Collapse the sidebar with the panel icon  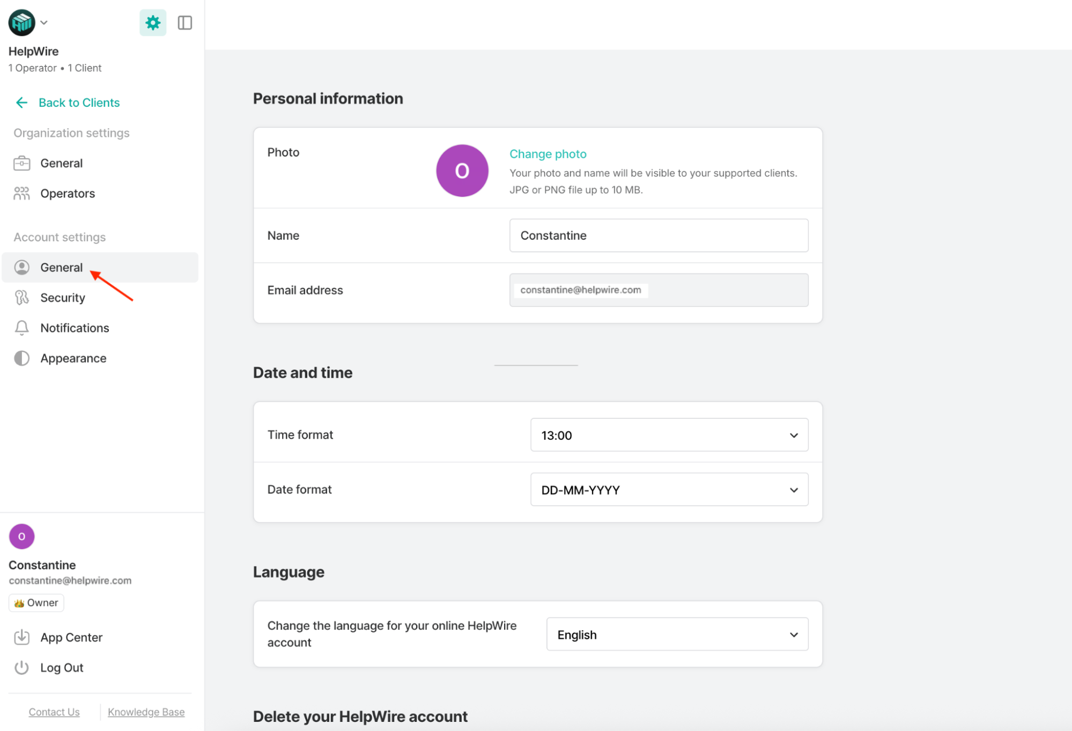pyautogui.click(x=185, y=23)
